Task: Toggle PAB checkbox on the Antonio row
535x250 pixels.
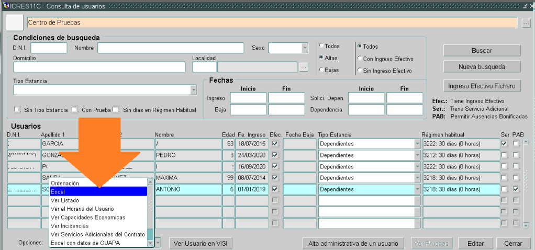Action: coord(516,189)
